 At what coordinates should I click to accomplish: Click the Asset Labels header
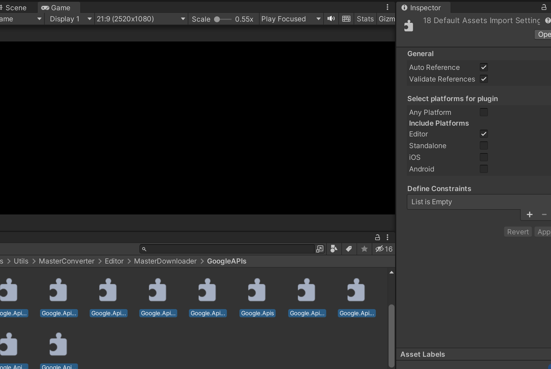tap(423, 354)
